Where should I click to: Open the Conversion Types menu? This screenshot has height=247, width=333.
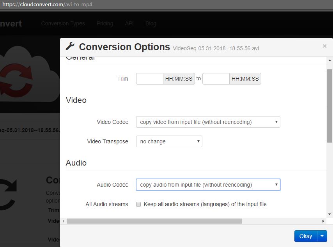click(x=63, y=23)
